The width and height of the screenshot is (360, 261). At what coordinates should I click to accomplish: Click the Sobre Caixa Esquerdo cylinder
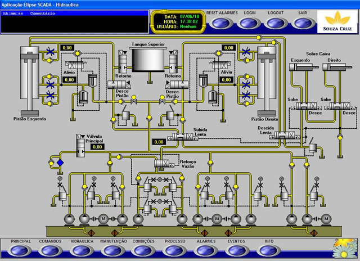point(304,67)
